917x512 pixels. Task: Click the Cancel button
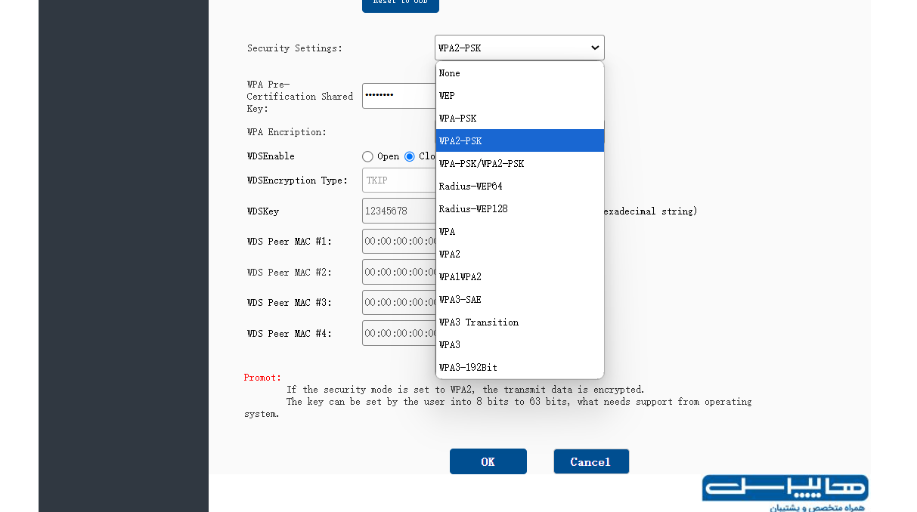590,461
